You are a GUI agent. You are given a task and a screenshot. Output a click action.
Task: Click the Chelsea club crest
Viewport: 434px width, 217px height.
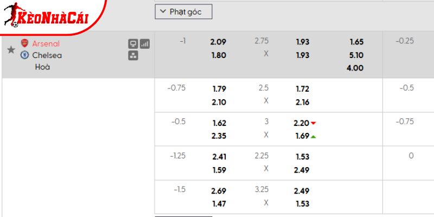[x=24, y=55]
